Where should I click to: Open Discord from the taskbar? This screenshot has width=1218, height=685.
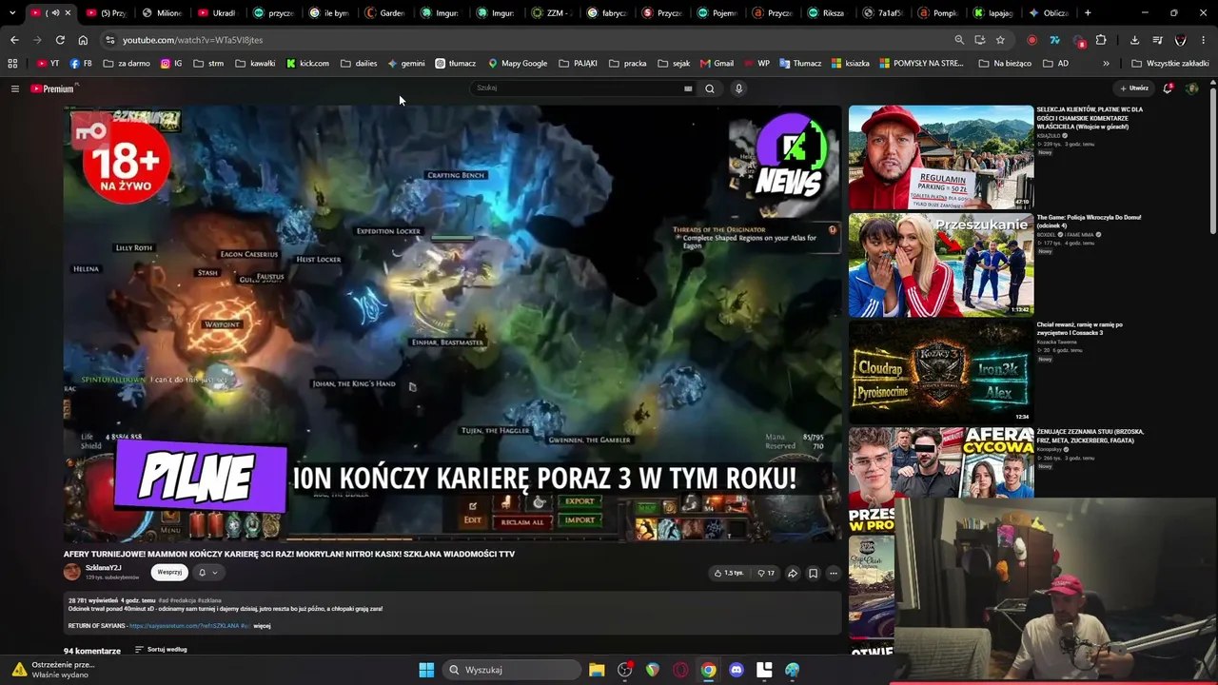tap(736, 670)
